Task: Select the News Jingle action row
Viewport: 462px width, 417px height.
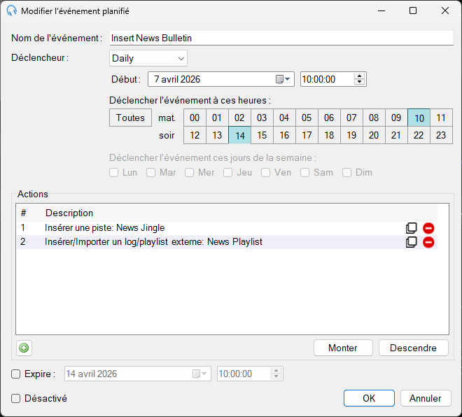Action: [227, 228]
